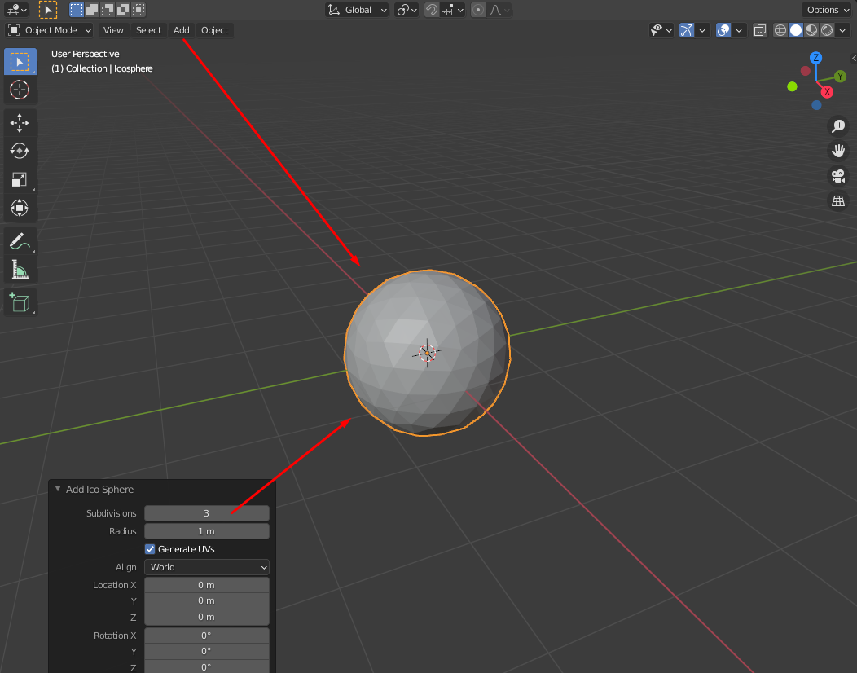857x673 pixels.
Task: Click the Location X field
Action: click(x=207, y=585)
